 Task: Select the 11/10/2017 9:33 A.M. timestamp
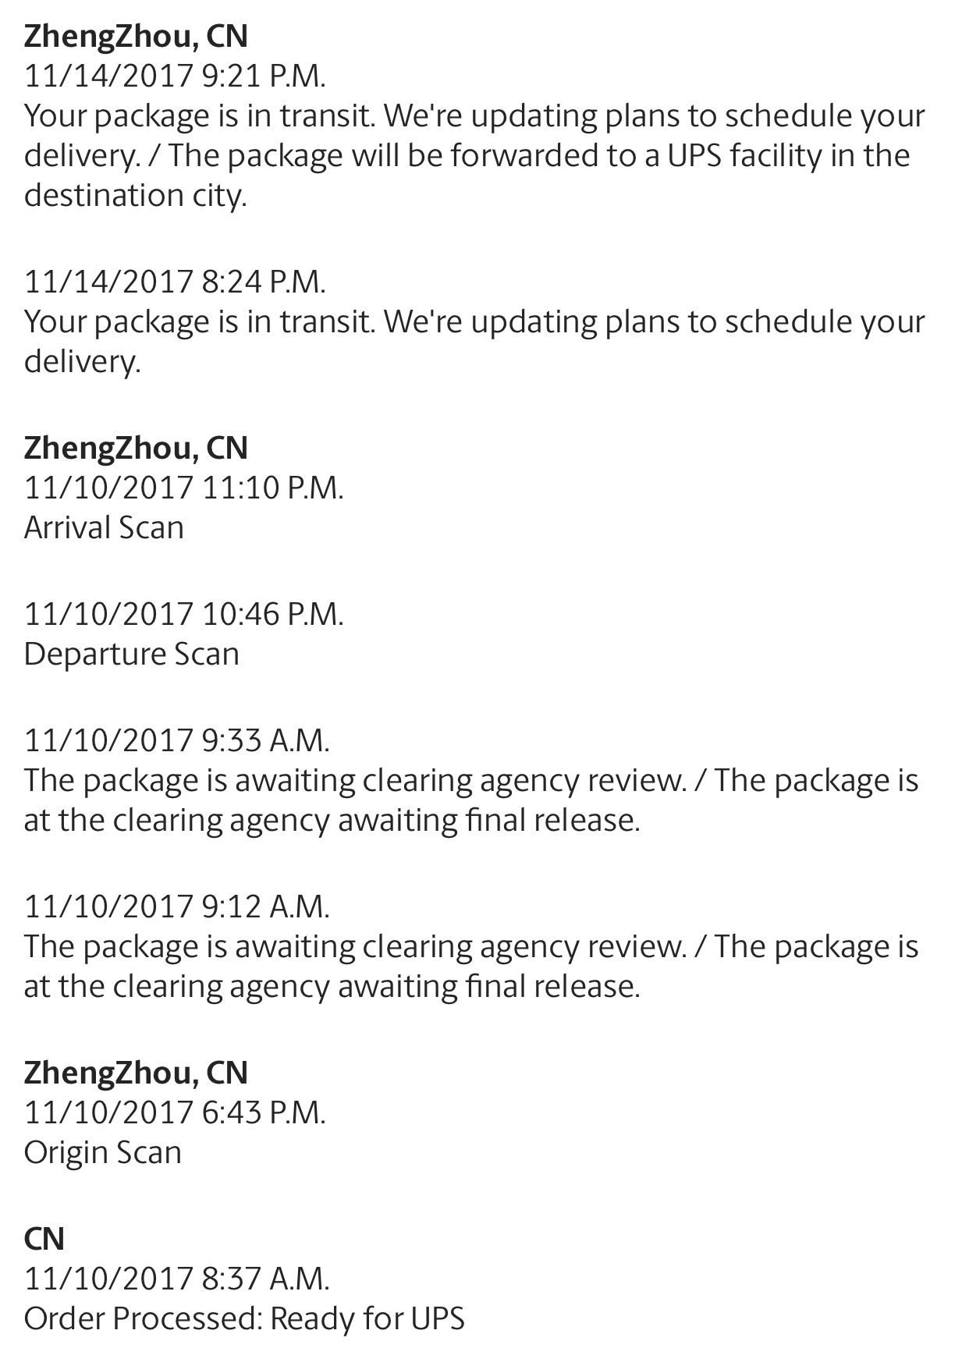[x=177, y=740]
